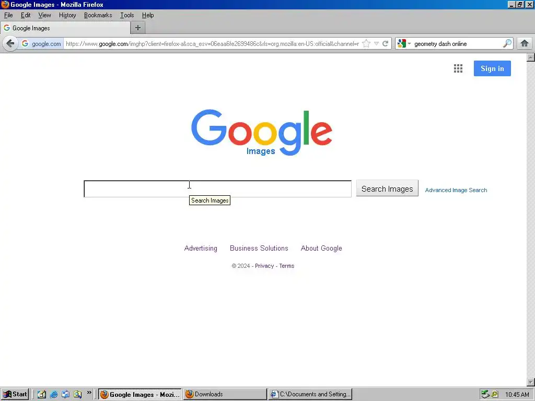Open the Business Solutions link

(259, 248)
